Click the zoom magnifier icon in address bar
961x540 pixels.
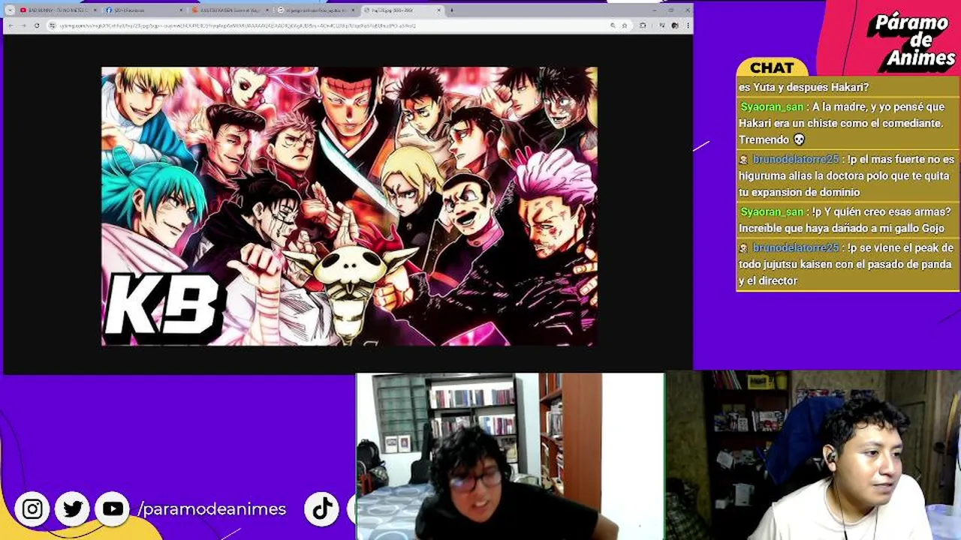[613, 25]
